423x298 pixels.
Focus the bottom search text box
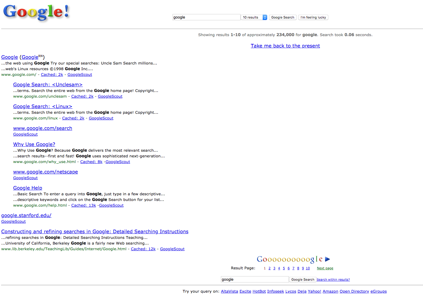pos(254,279)
